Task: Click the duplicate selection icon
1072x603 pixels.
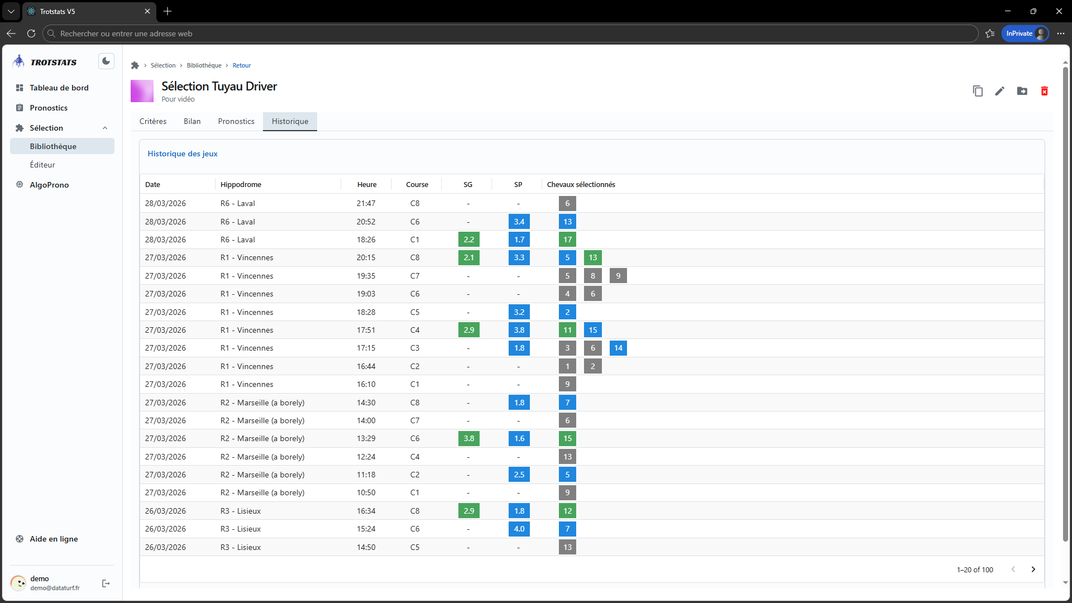Action: pyautogui.click(x=978, y=91)
